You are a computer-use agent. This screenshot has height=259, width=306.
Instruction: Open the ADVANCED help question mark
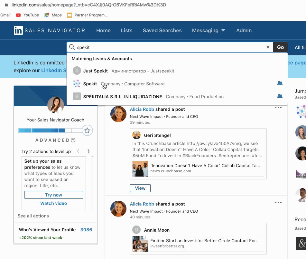(73, 140)
